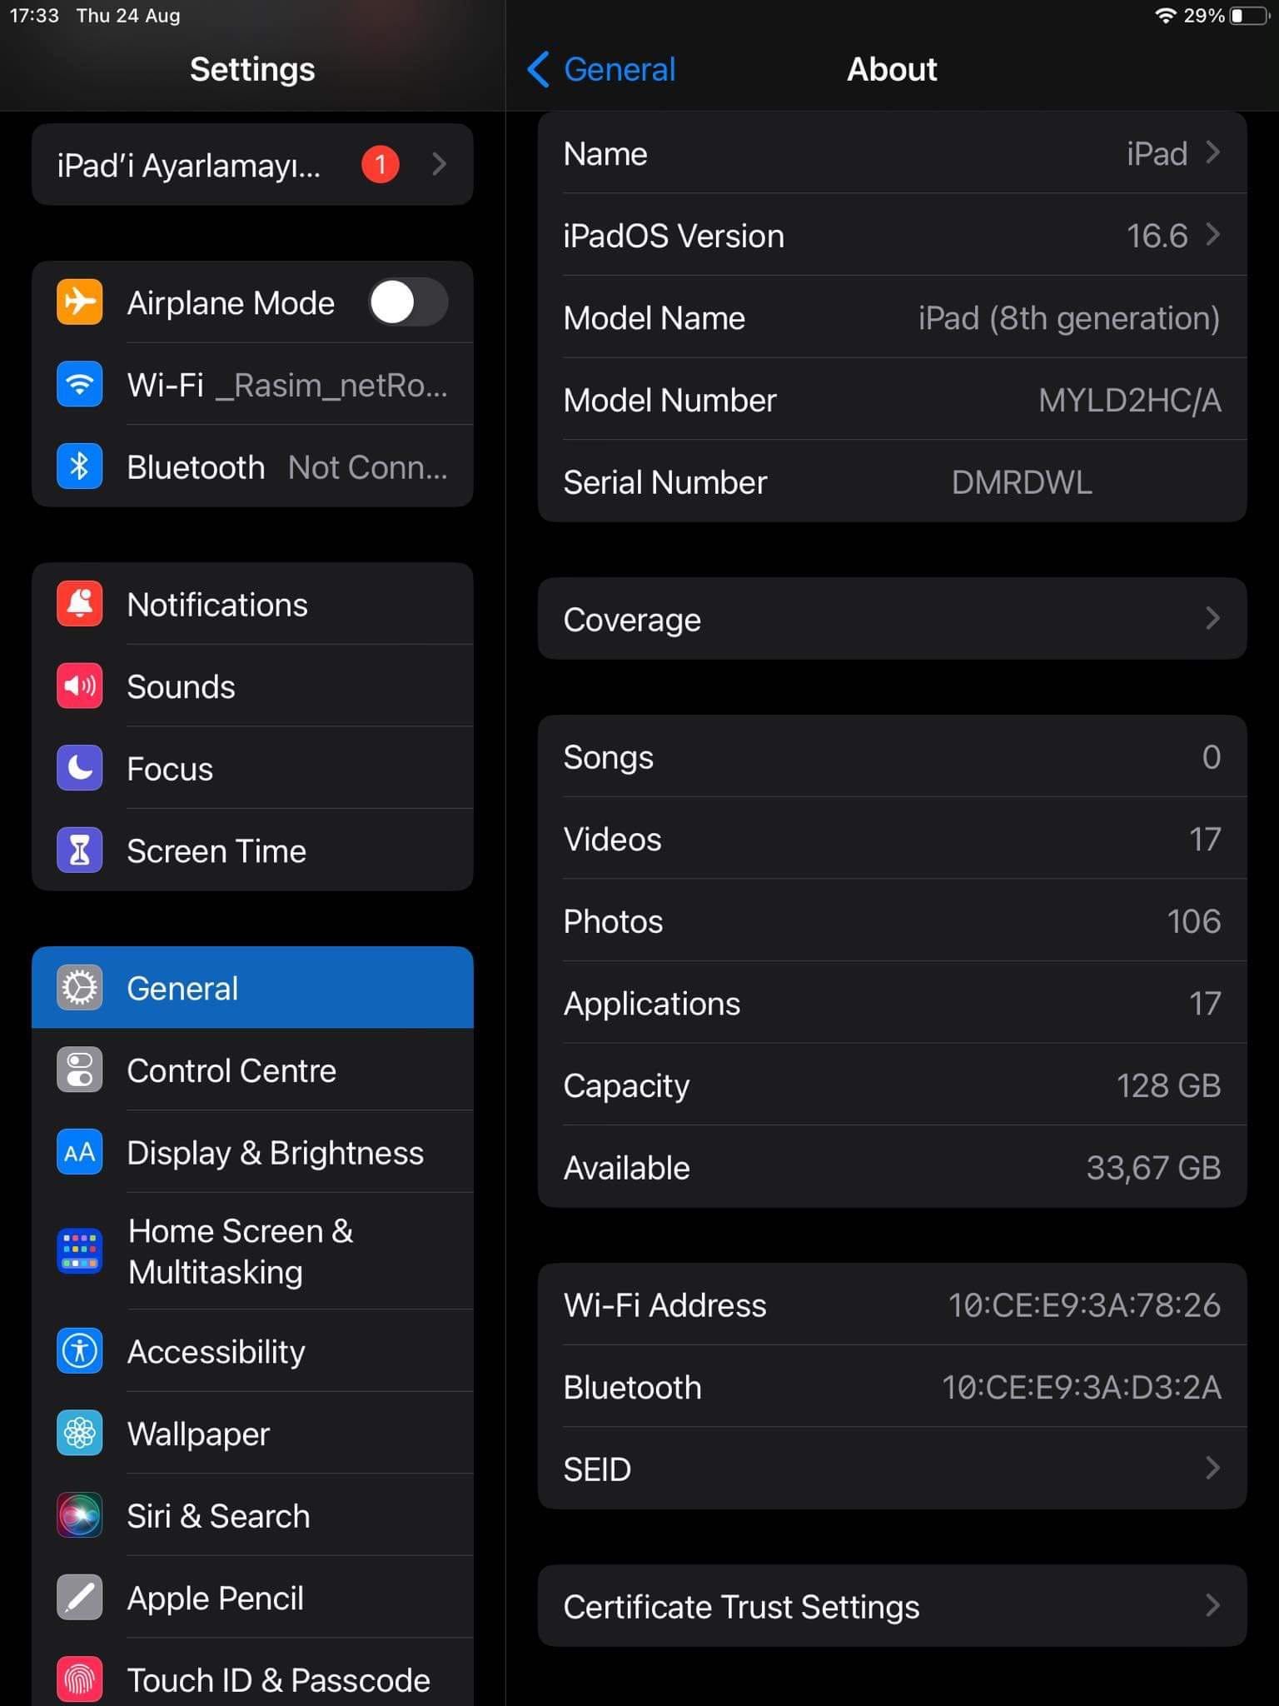1279x1706 pixels.
Task: Tap the Serial Number DMRDWL value
Action: tap(1022, 482)
